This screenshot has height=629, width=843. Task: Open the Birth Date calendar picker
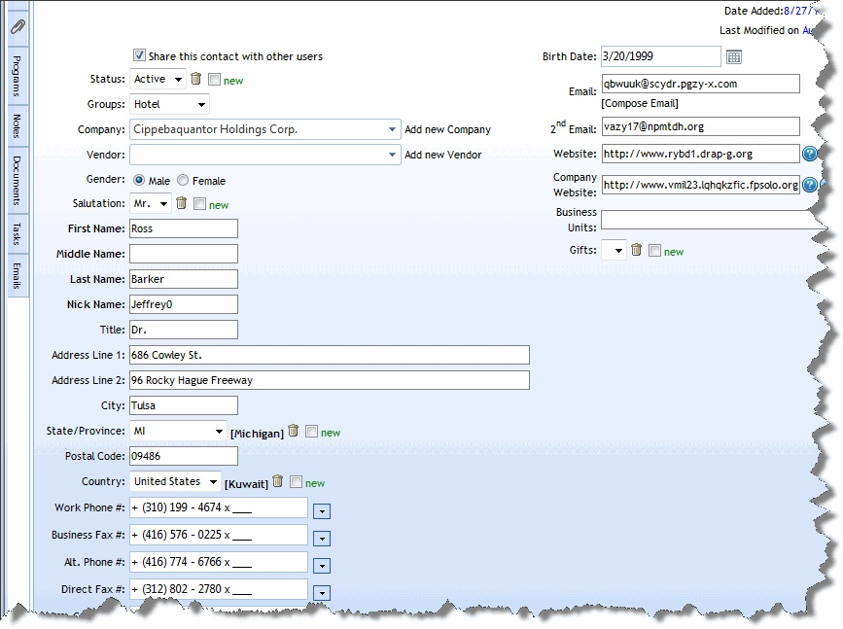click(734, 56)
